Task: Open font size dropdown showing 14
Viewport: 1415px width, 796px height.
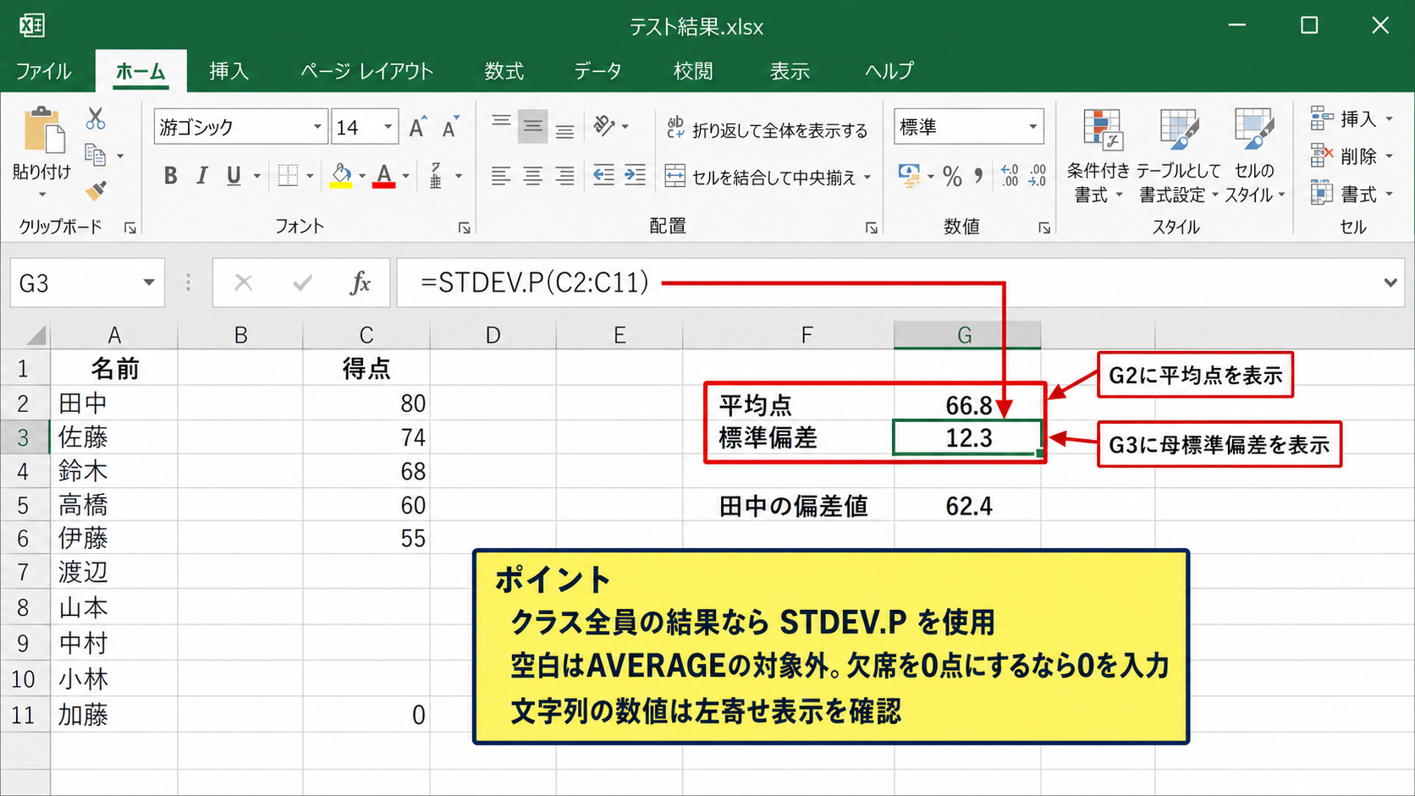Action: [388, 127]
